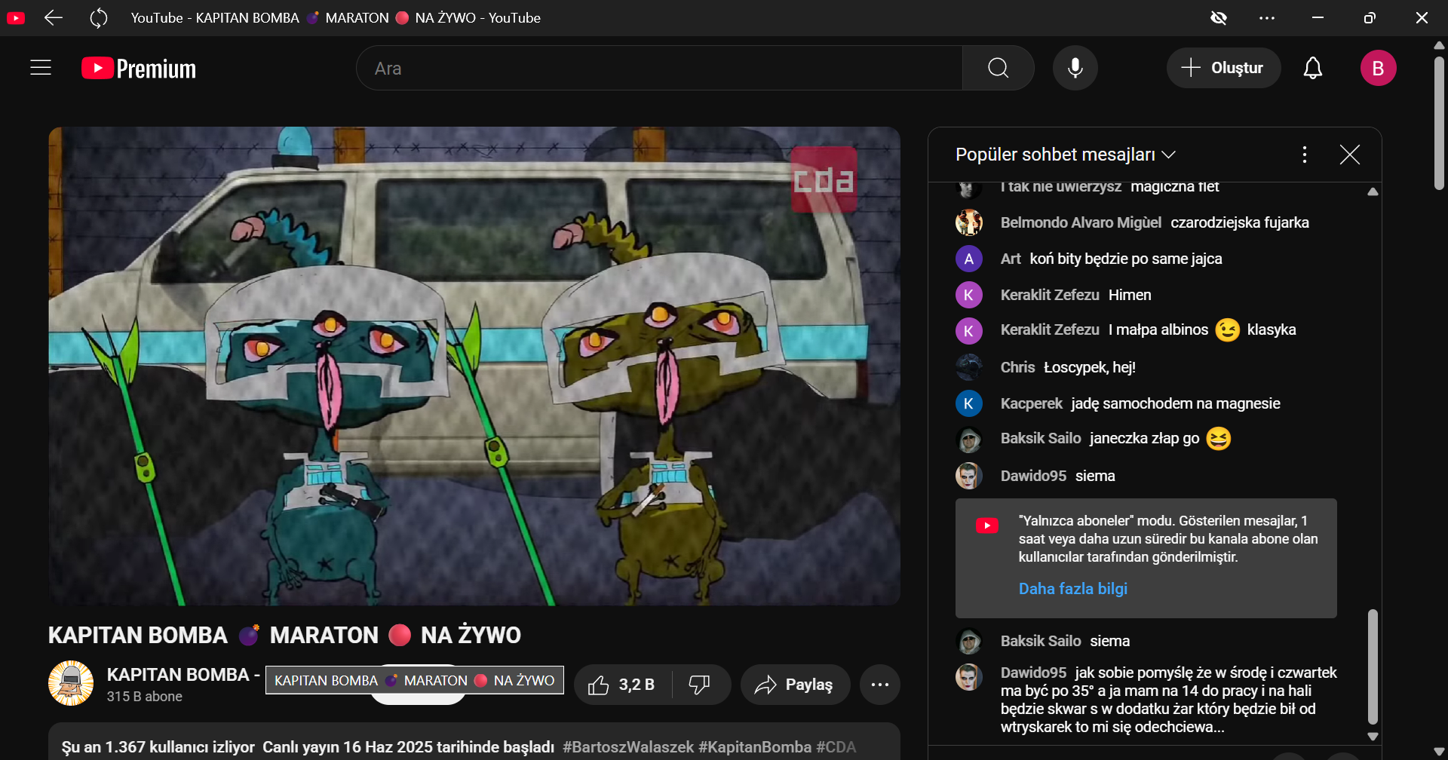Click Dawido95 'siema' message

point(1094,476)
